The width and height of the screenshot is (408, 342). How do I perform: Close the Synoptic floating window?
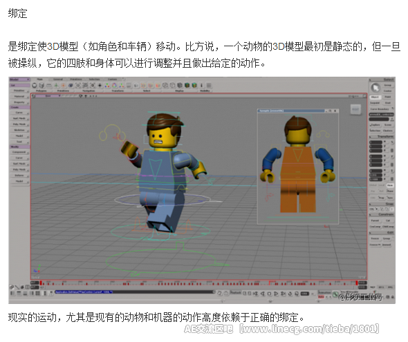tap(335, 111)
